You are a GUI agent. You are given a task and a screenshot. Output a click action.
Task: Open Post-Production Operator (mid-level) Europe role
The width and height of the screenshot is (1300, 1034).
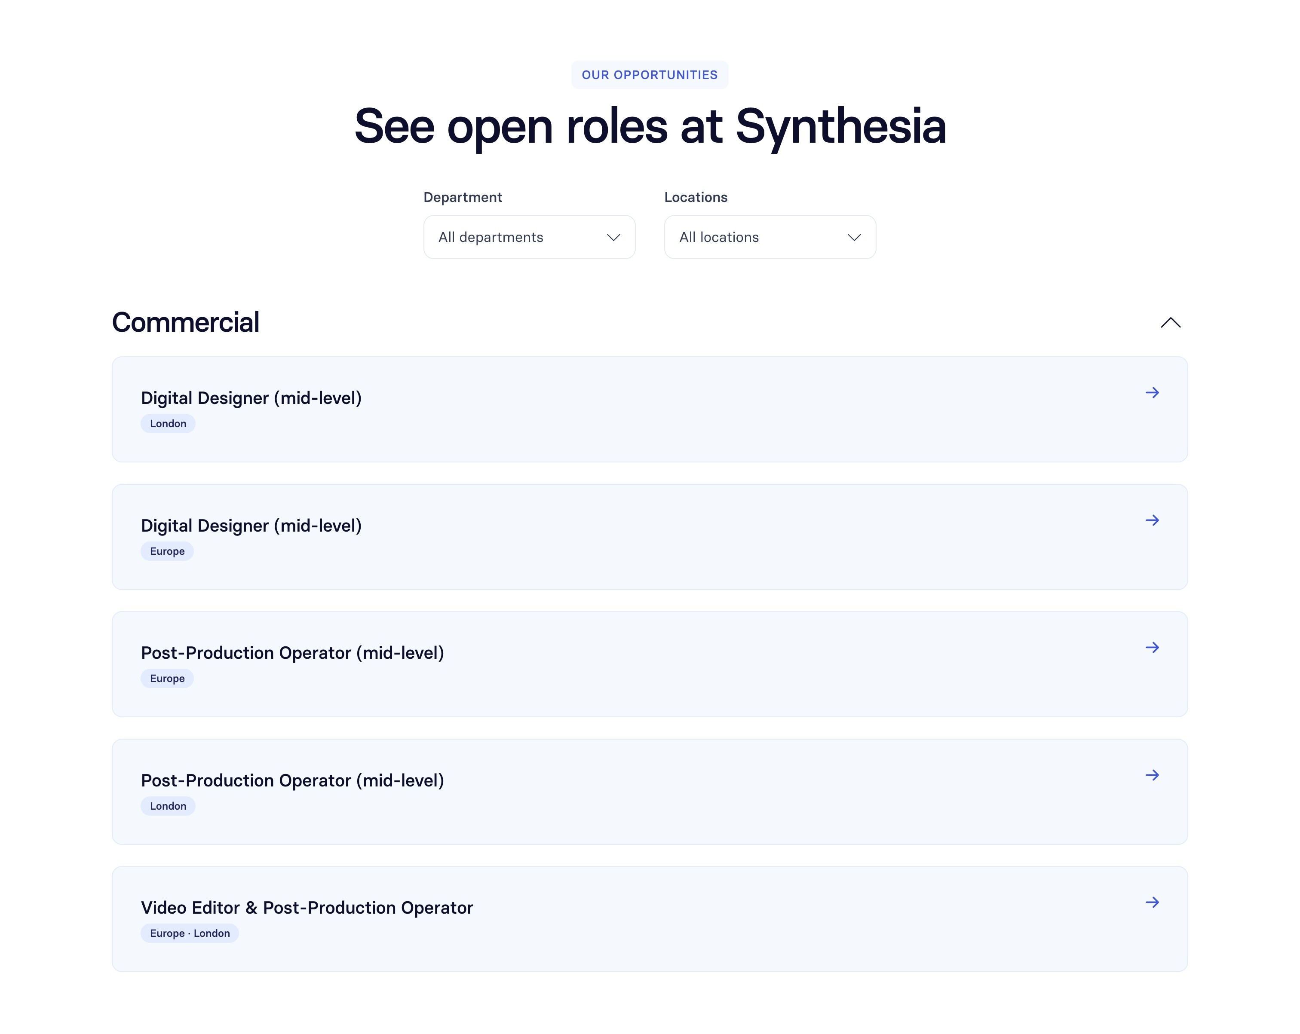click(x=650, y=664)
